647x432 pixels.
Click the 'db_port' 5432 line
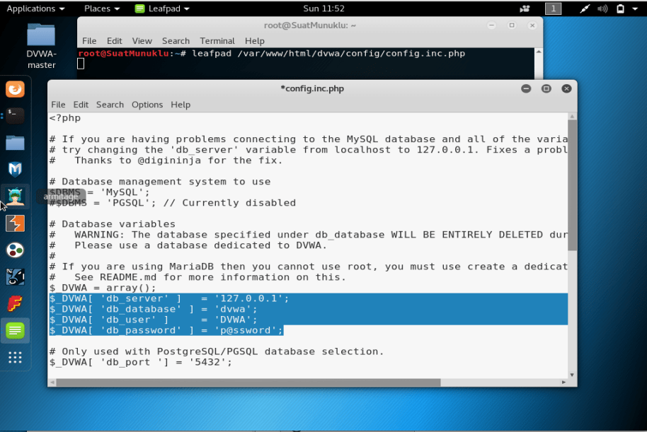coord(141,362)
